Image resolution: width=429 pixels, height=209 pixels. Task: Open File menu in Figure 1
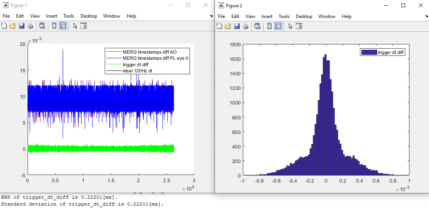coord(6,16)
